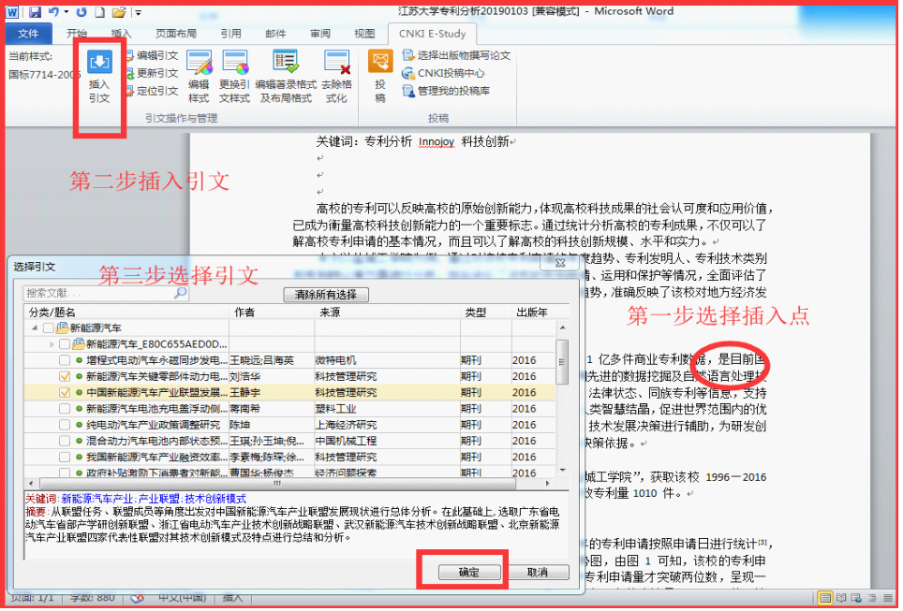Close the 选择引文 dialog

(x=560, y=264)
